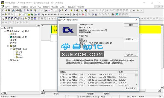Select the CX-PDATA.DLL row in the file list
The height and width of the screenshot is (98, 164).
coord(97,80)
